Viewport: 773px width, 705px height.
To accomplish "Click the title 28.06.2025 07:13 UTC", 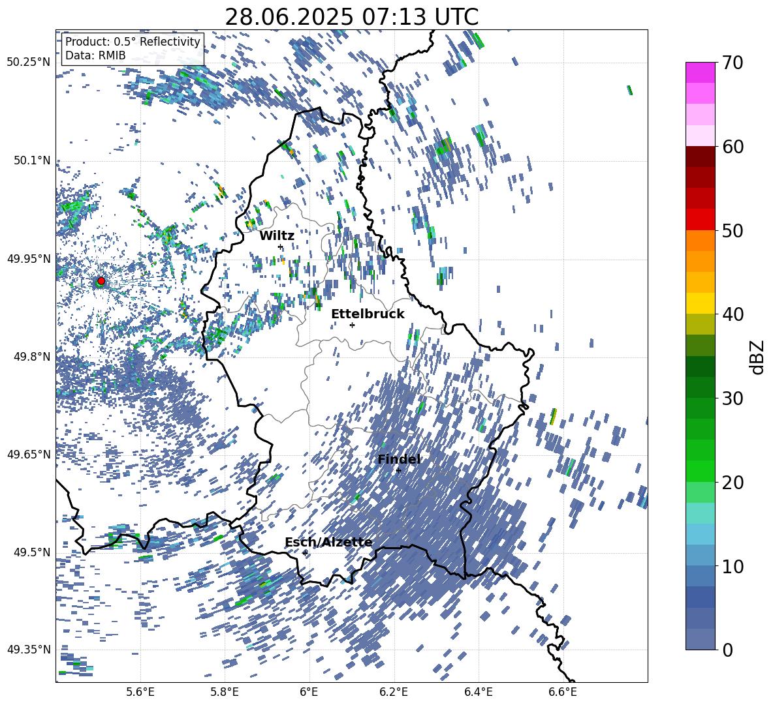I will tap(351, 18).
